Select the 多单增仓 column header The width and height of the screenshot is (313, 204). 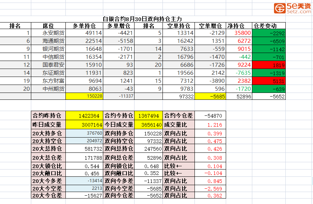pos(119,26)
